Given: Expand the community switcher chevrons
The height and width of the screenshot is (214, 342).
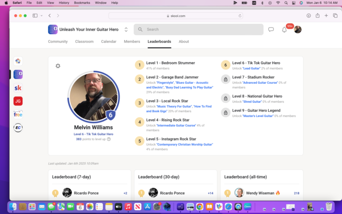Looking at the screenshot, I should coord(126,29).
